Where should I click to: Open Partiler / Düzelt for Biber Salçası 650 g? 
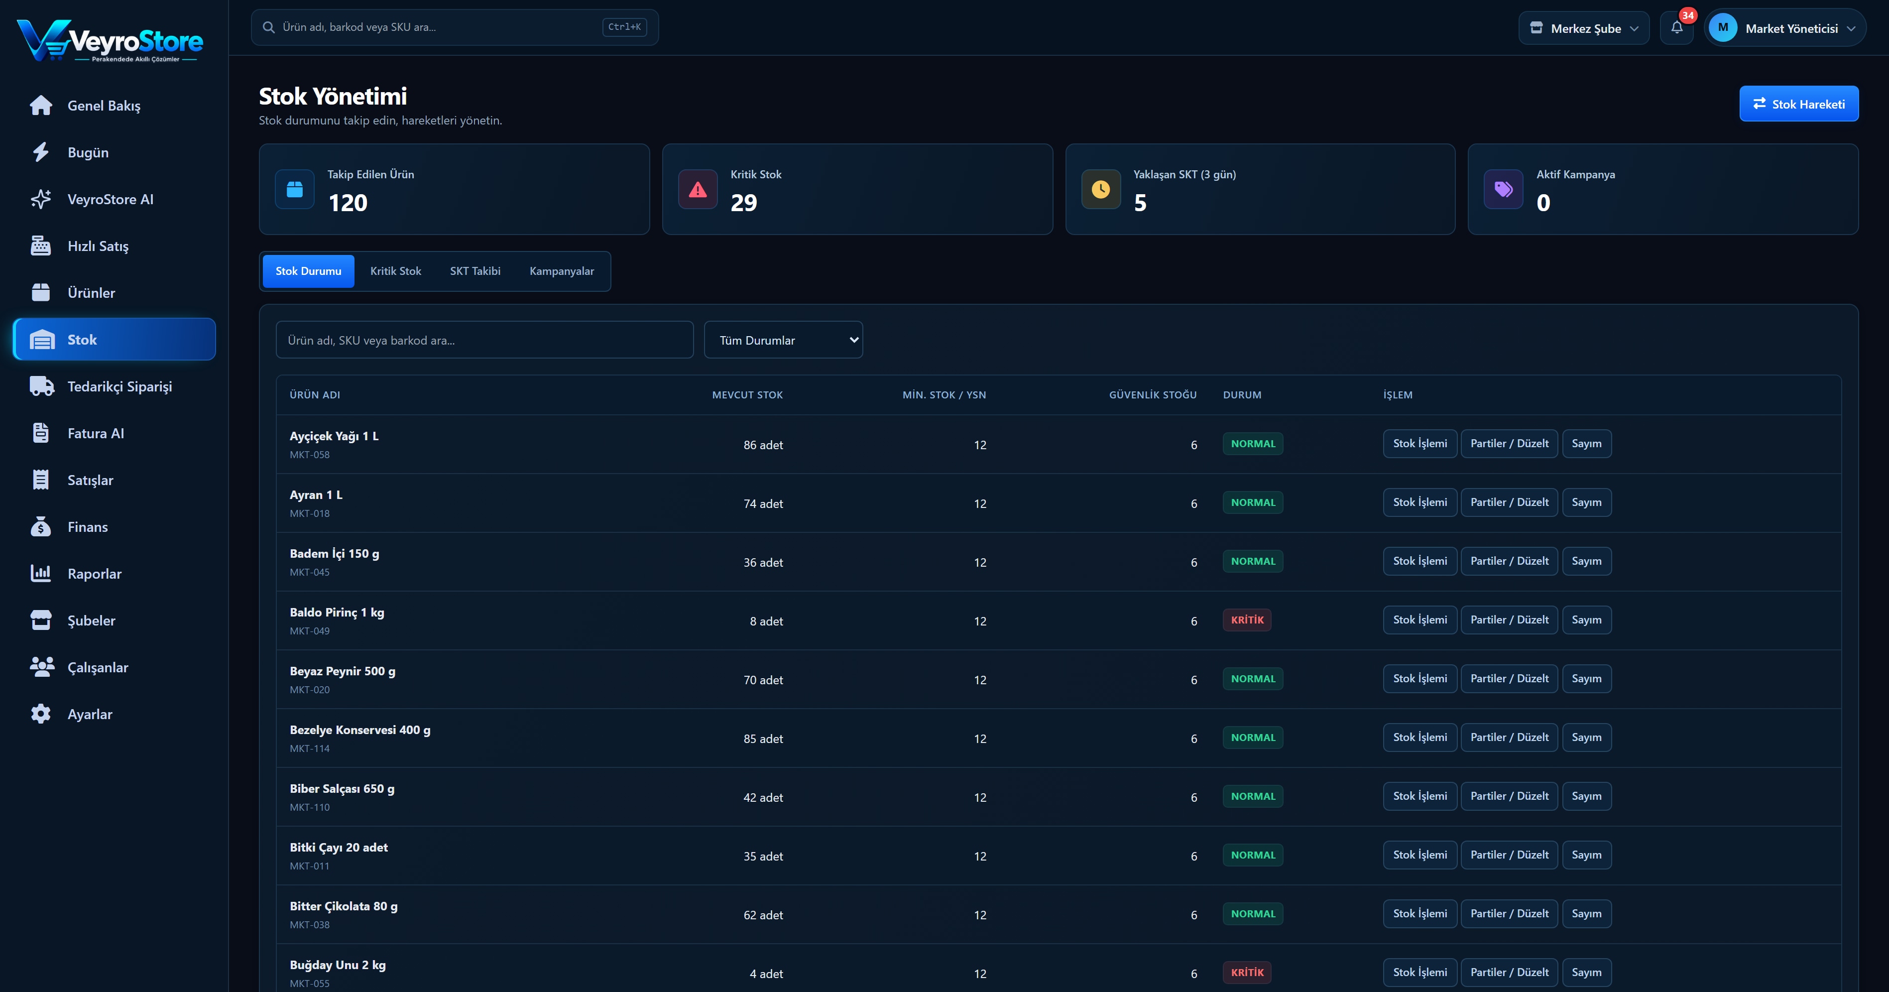tap(1509, 796)
